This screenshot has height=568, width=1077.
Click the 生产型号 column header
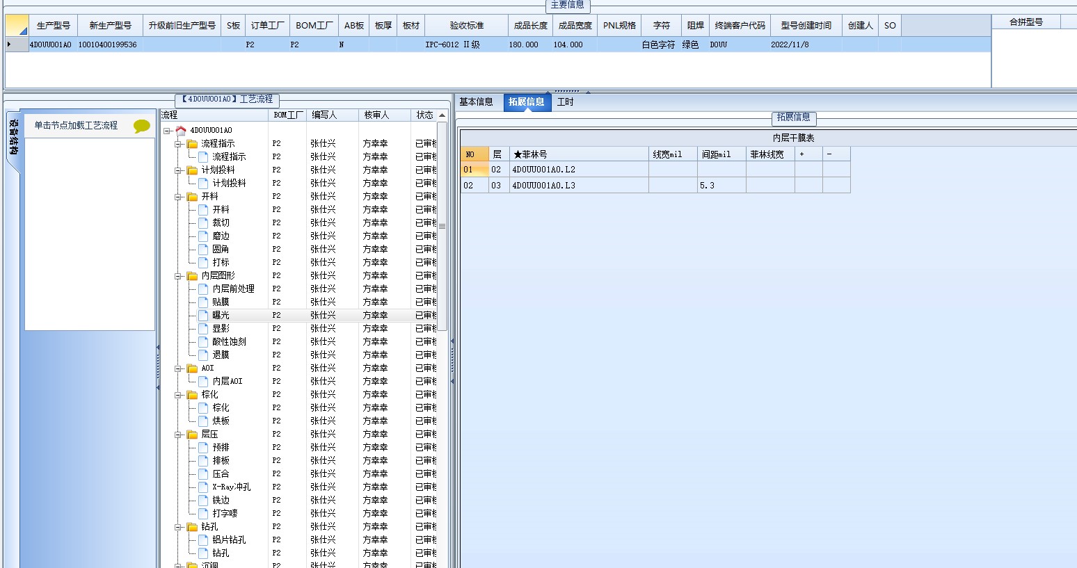(x=54, y=25)
